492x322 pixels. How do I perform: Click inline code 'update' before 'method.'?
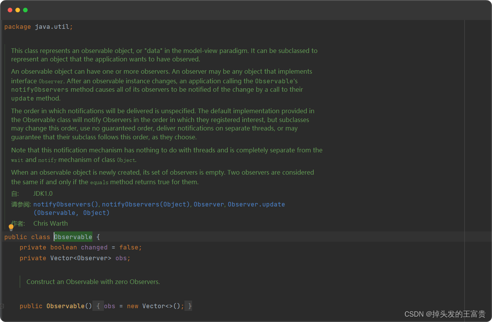23,98
